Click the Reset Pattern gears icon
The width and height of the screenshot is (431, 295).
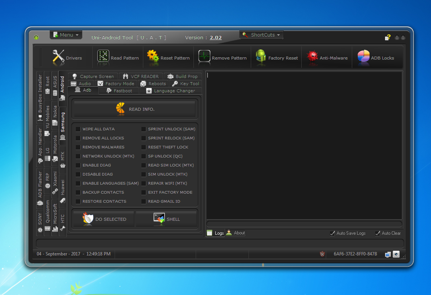coord(153,56)
